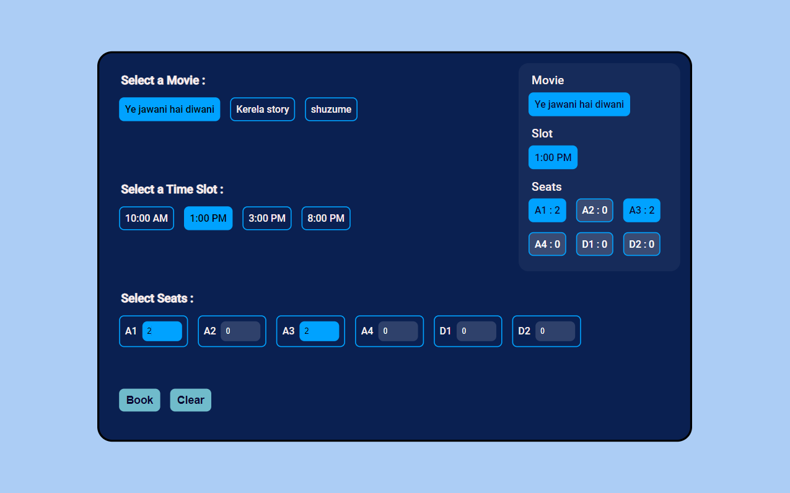Click the summary movie Ye jawani hai diwani
This screenshot has width=790, height=493.
579,104
